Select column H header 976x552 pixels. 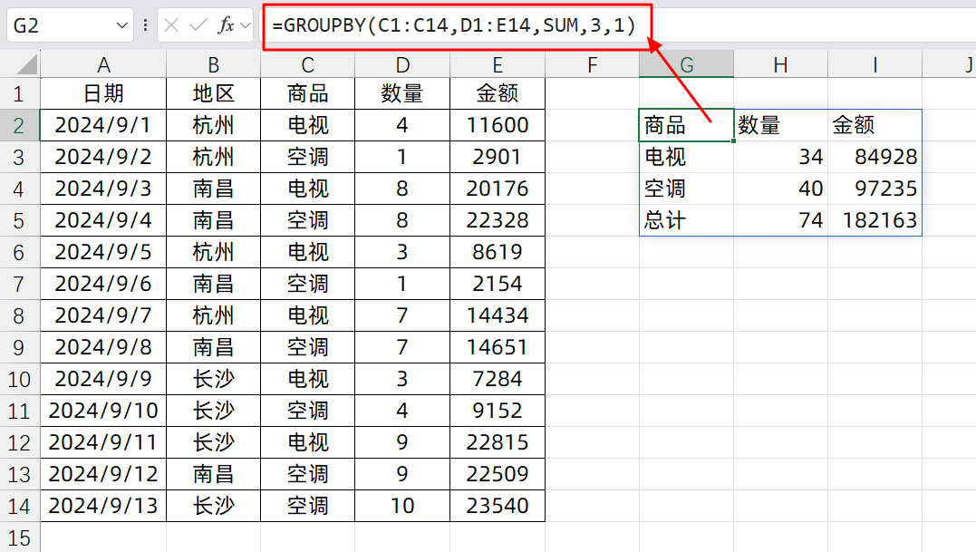(x=780, y=64)
